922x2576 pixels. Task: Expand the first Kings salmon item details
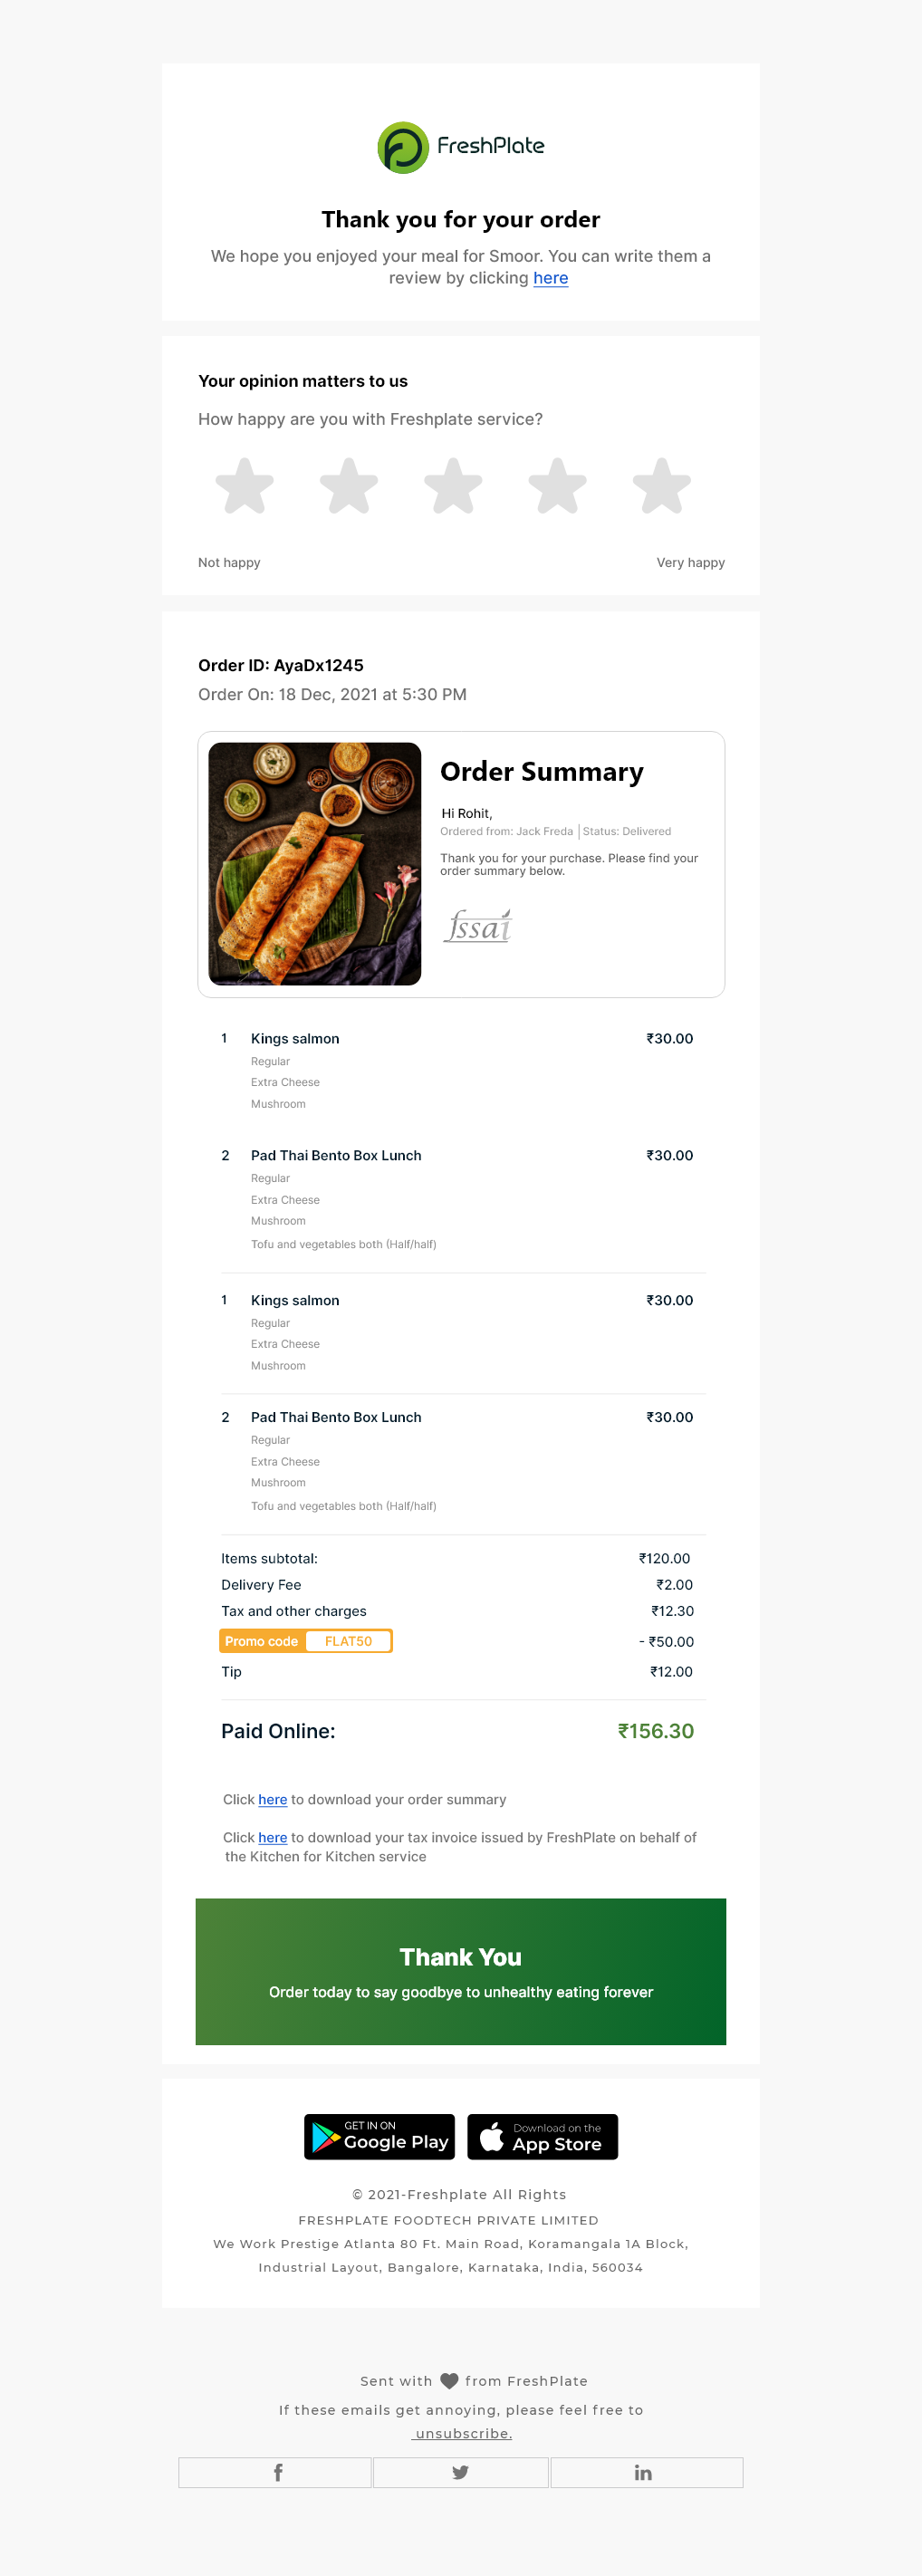coord(296,1039)
